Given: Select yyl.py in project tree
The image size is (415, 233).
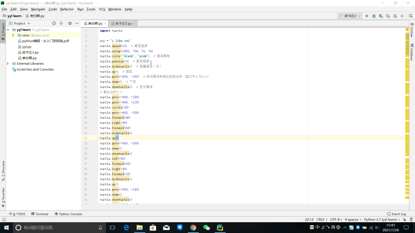Looking at the screenshot, I should pyautogui.click(x=26, y=47).
